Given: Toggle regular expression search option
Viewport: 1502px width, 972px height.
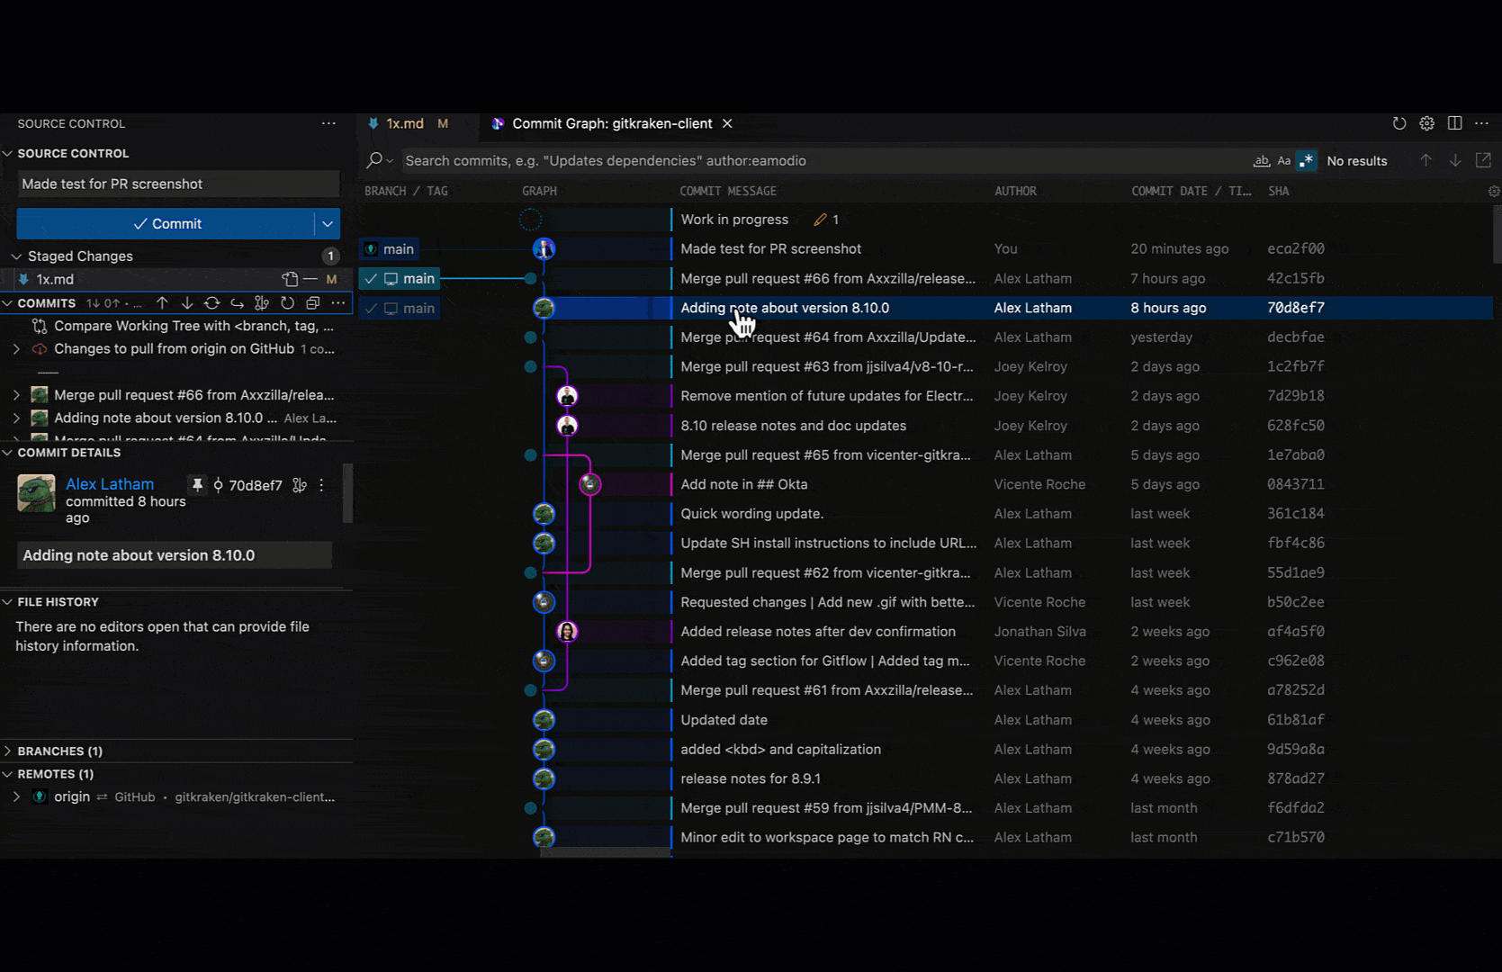Looking at the screenshot, I should pyautogui.click(x=1306, y=161).
